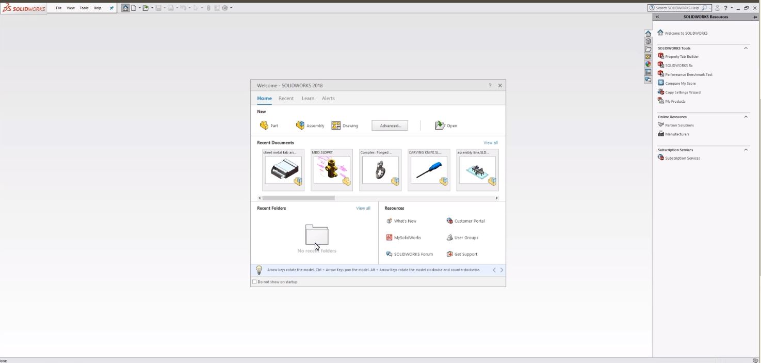Open the CARVING KNIFE recent document thumbnail

pyautogui.click(x=429, y=170)
